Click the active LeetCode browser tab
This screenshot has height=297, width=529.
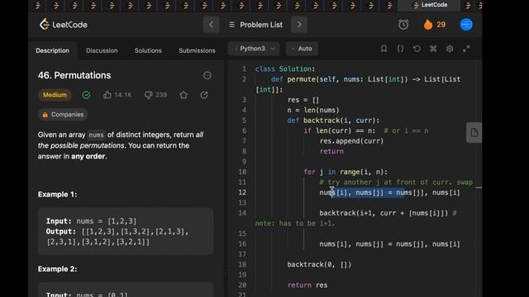click(431, 5)
